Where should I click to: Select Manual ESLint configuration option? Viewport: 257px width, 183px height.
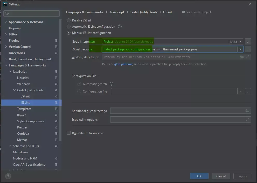(x=68, y=33)
